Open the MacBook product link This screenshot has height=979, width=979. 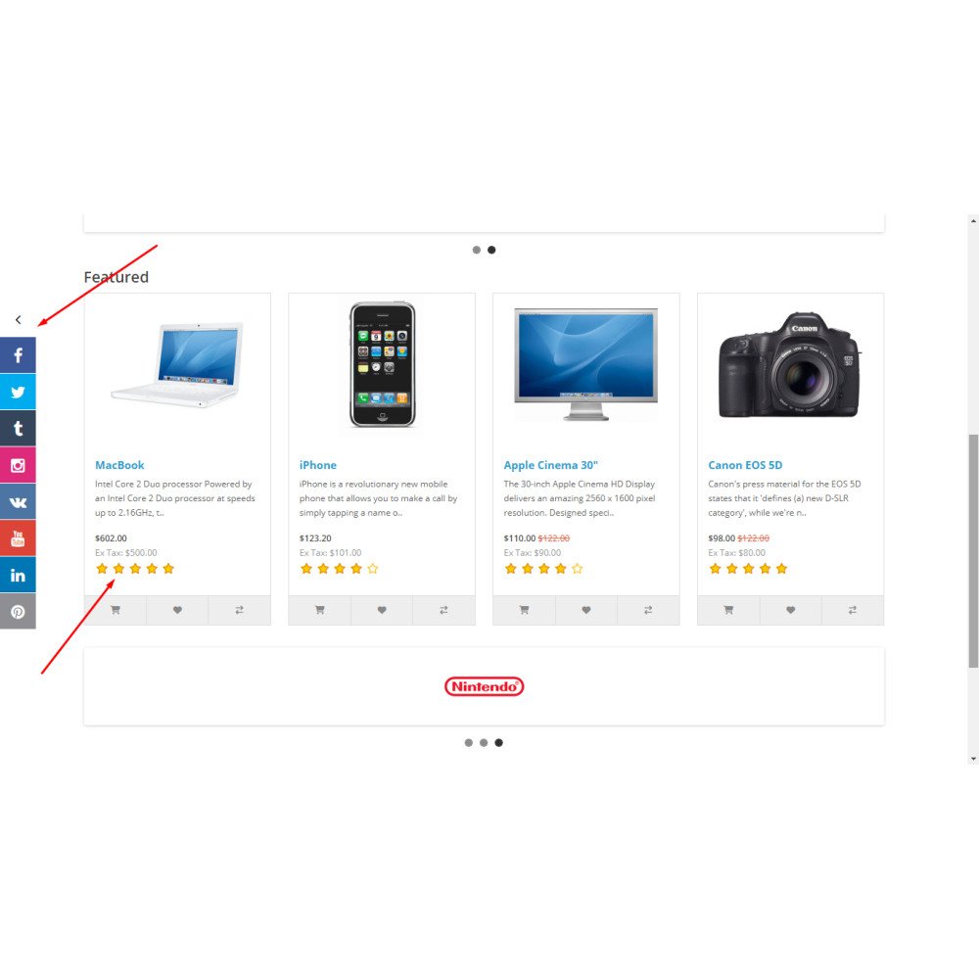(119, 465)
